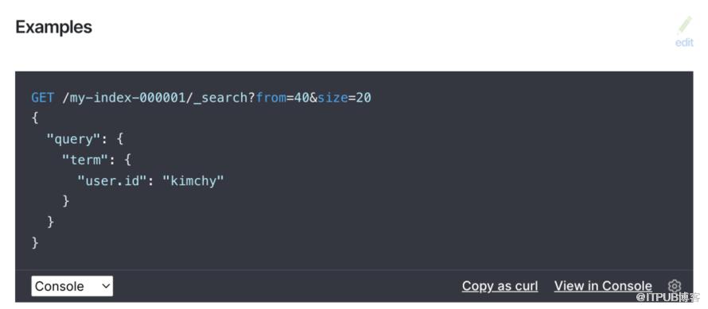Open the Console format dropdown
Viewport: 708px width, 309px height.
point(72,286)
